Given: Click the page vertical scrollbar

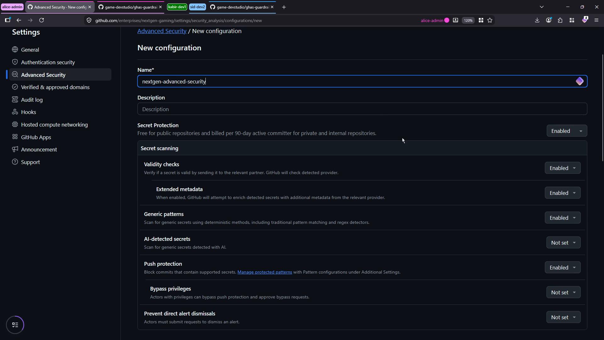Looking at the screenshot, I should [x=602, y=108].
